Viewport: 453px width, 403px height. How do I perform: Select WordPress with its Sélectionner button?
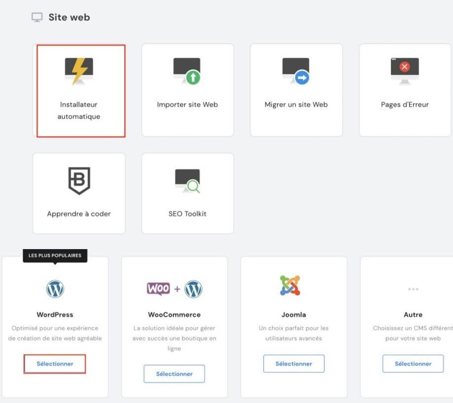click(x=55, y=364)
